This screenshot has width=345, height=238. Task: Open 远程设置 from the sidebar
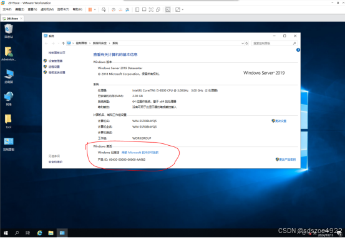[x=54, y=67]
